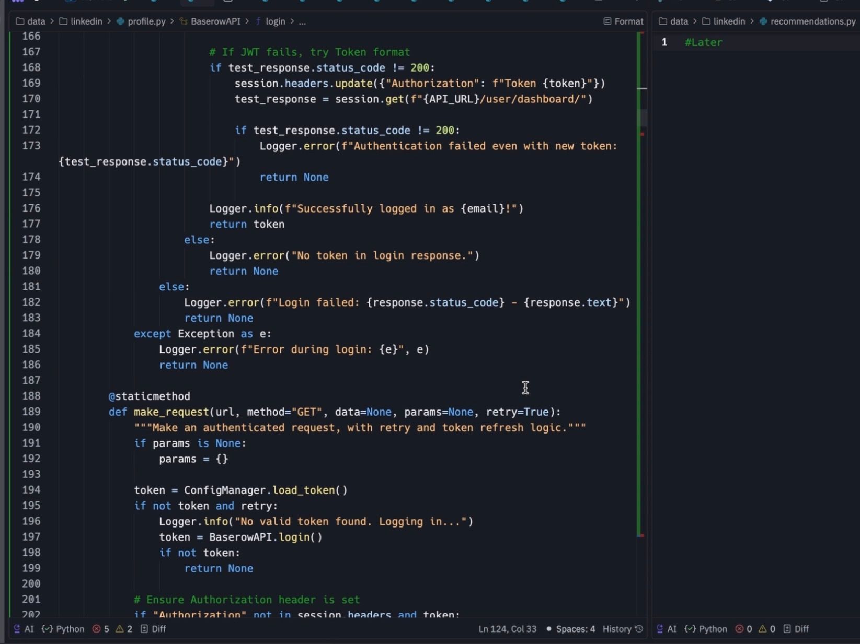
Task: Click the "except Exception as e:" line
Action: pos(202,334)
